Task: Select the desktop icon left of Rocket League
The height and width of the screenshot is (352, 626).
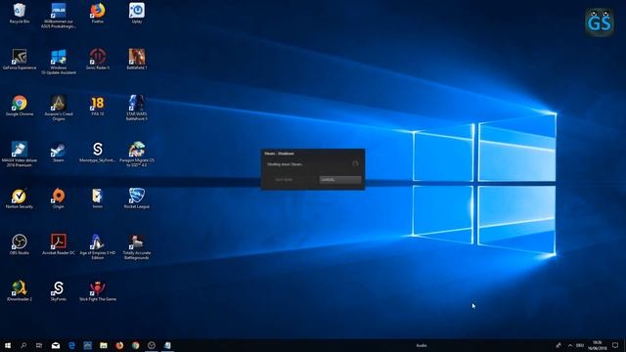Action: 98,198
